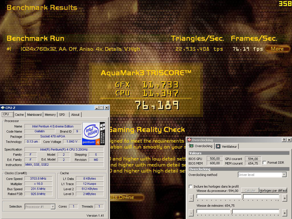Click the Overclocking tab chip icon
Image resolution: width=292 pixels, height=219 pixels.
pyautogui.click(x=191, y=146)
